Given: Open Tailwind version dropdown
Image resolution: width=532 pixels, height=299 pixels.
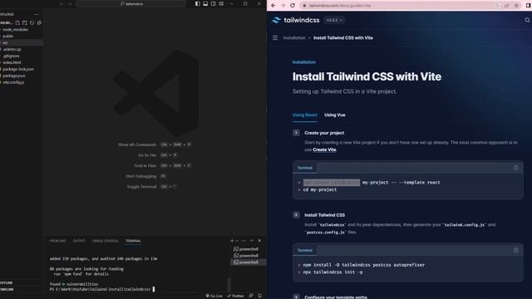Looking at the screenshot, I should pos(334,20).
